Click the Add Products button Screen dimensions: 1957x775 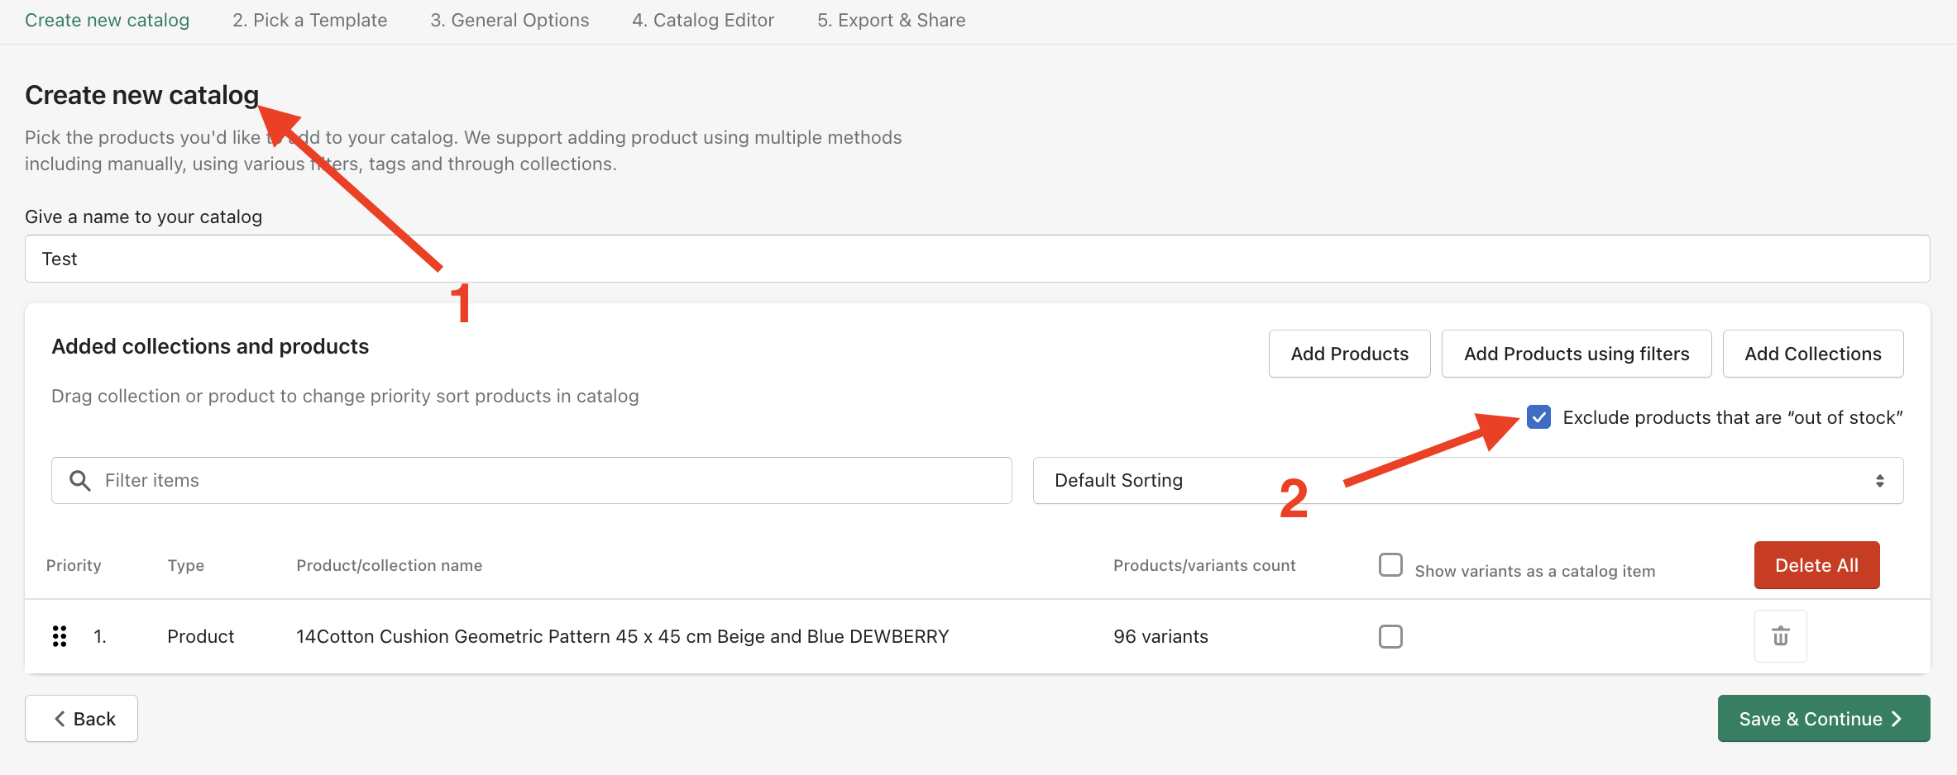click(1349, 354)
